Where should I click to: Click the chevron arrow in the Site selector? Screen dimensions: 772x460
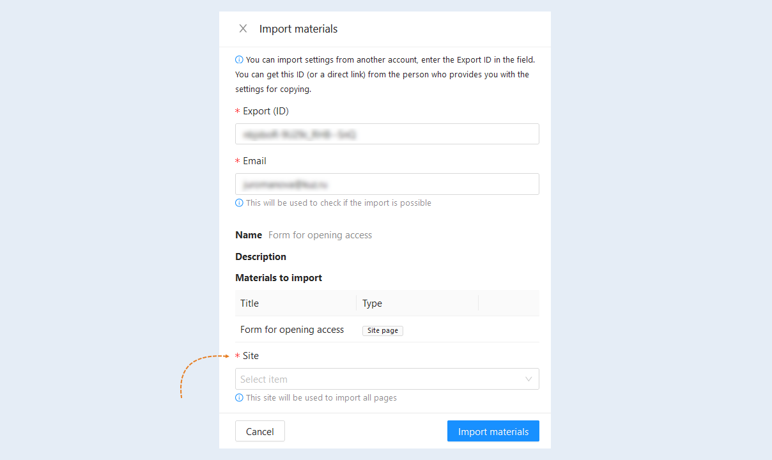[x=529, y=379]
